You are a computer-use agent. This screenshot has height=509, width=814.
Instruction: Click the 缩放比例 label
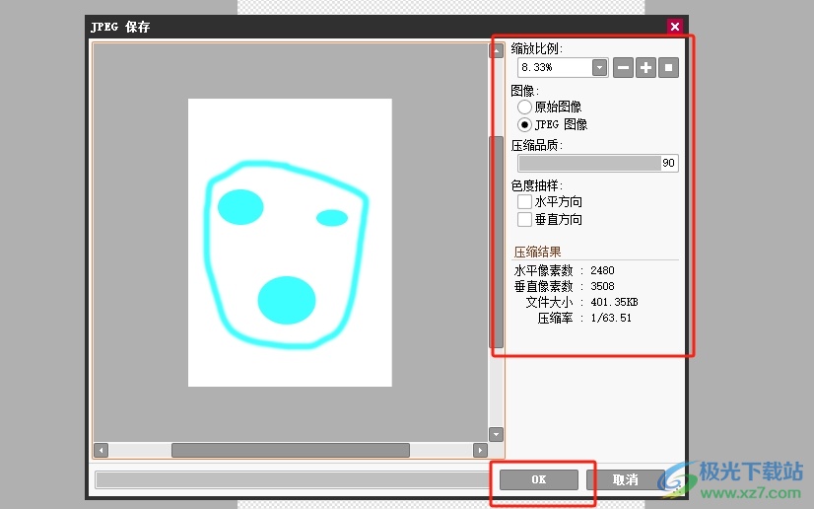[536, 48]
